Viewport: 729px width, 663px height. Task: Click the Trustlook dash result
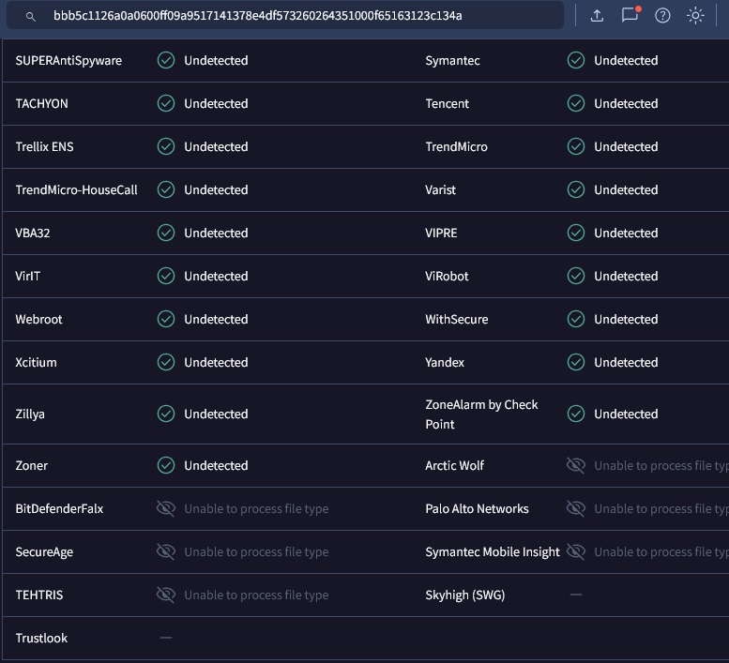(x=166, y=638)
